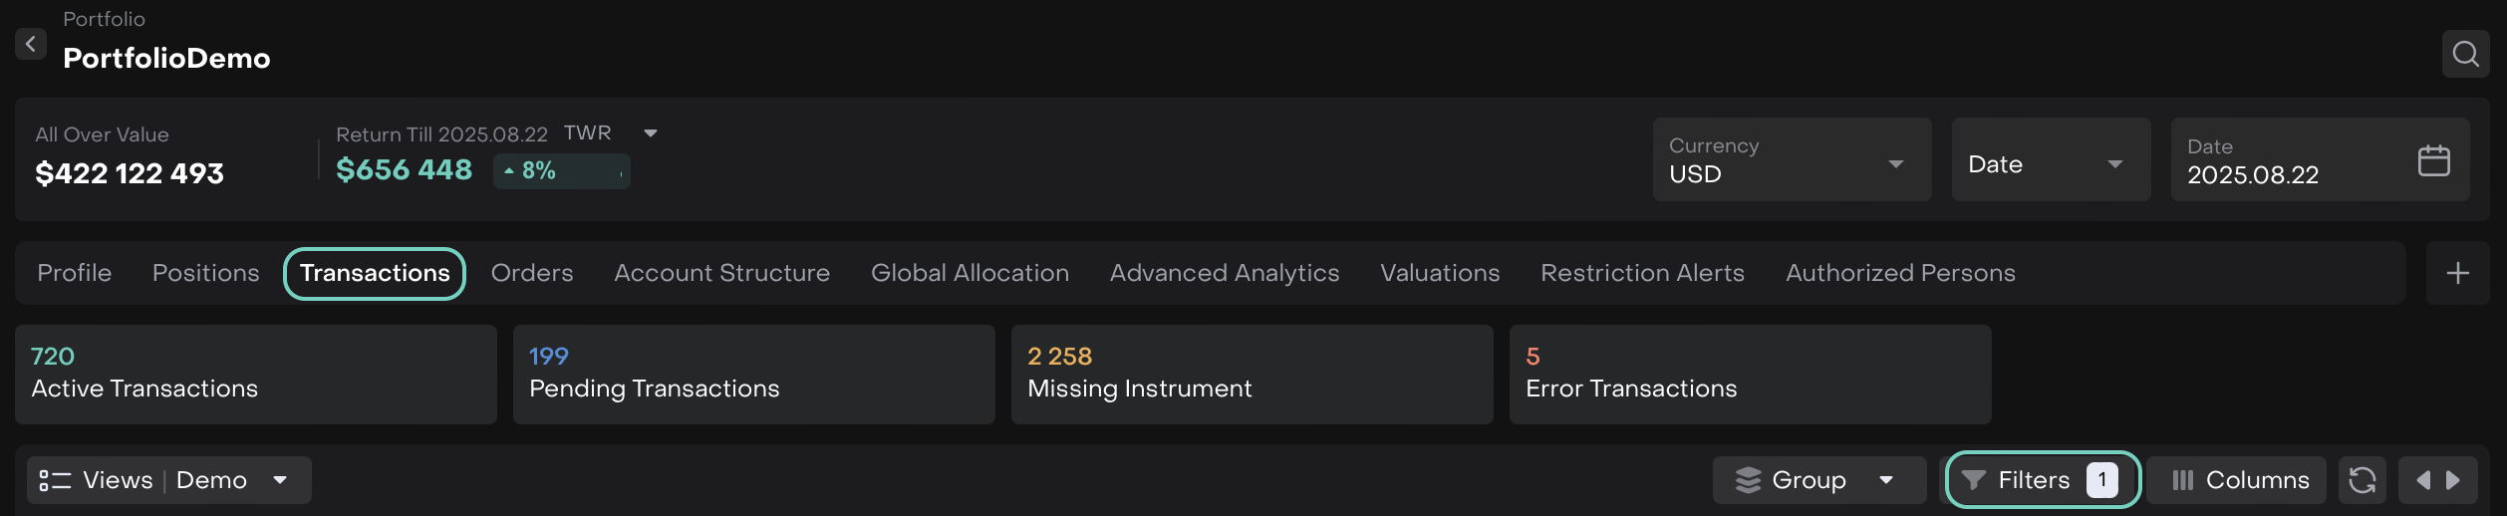
Task: Click the left arrow scroll icon
Action: [2422, 480]
